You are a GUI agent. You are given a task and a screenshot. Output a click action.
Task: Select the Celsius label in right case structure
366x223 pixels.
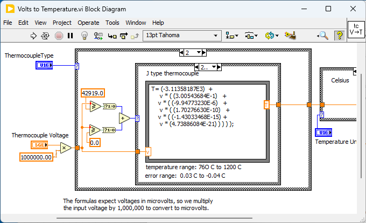coord(340,80)
